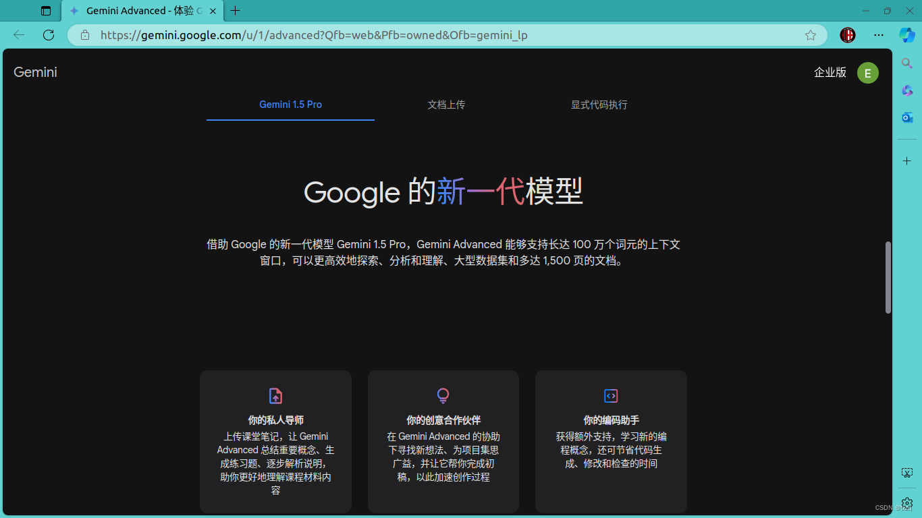
Task: Switch to the 文档上传 tab
Action: click(x=446, y=105)
